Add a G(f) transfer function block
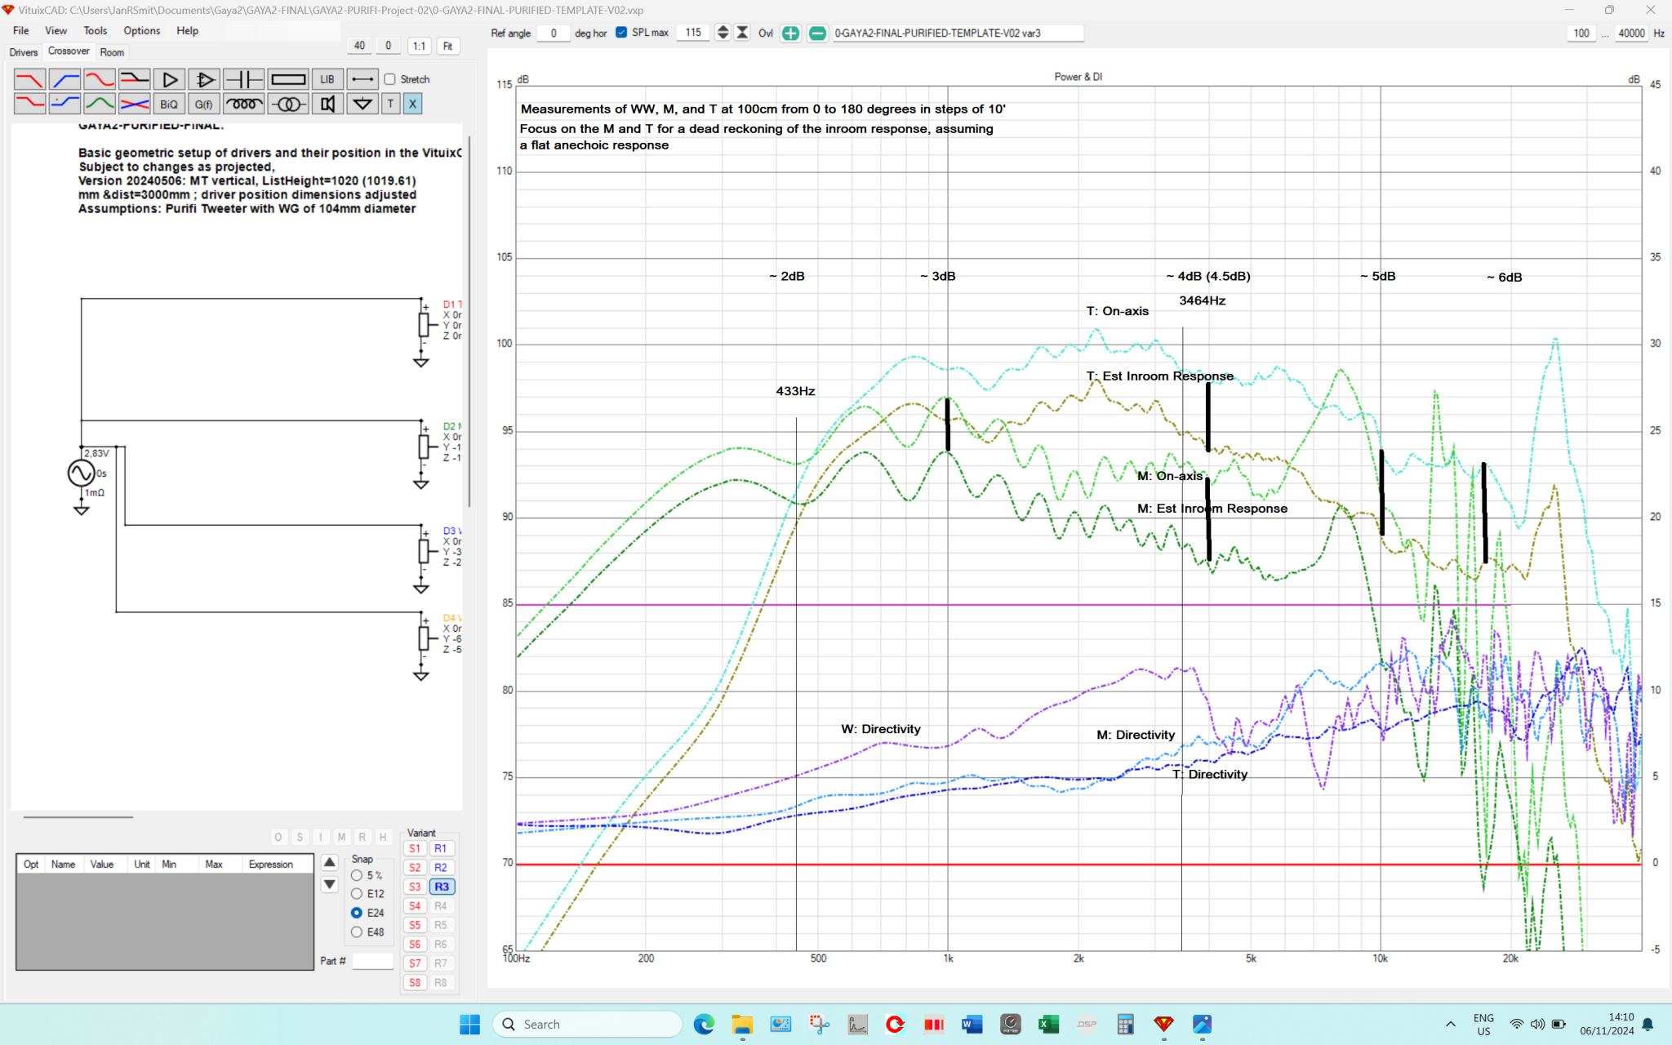The height and width of the screenshot is (1045, 1672). (203, 104)
